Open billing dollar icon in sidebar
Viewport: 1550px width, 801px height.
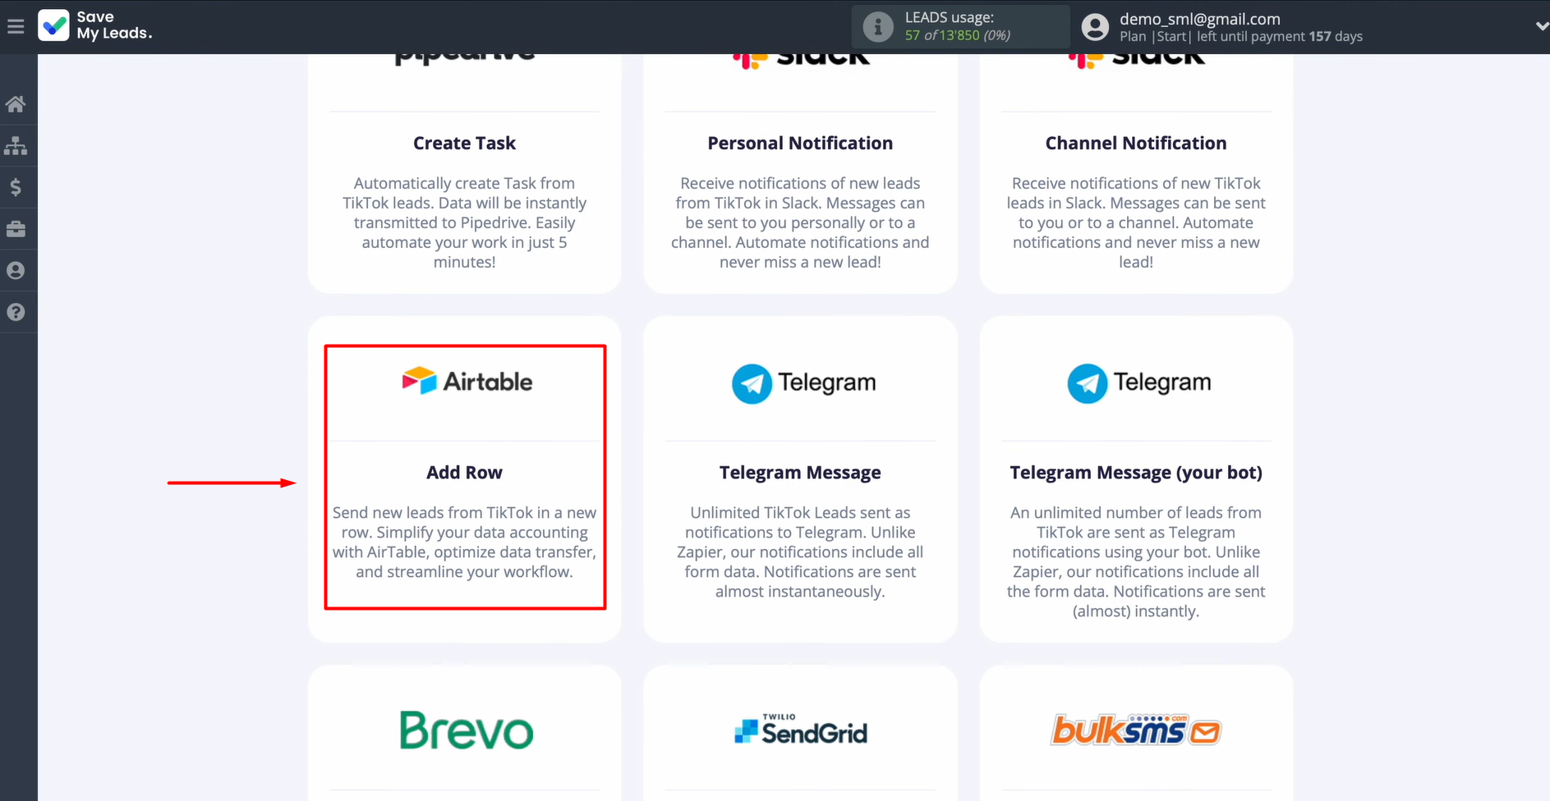pos(16,188)
